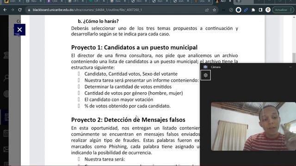Open the Calendar icon in Blackboard sidebar
The image size is (296, 166).
6,133
